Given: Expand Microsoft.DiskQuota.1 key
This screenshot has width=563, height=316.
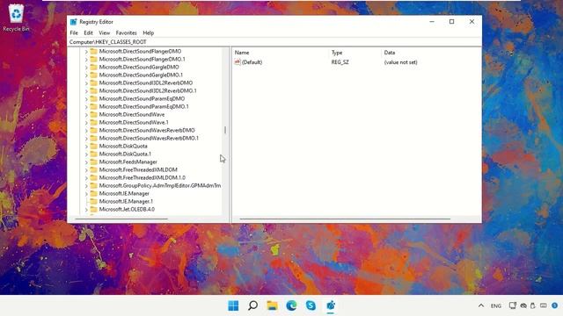Looking at the screenshot, I should tap(86, 154).
